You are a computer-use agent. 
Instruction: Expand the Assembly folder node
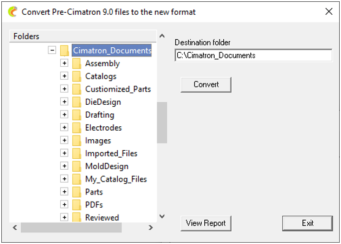[x=64, y=63]
